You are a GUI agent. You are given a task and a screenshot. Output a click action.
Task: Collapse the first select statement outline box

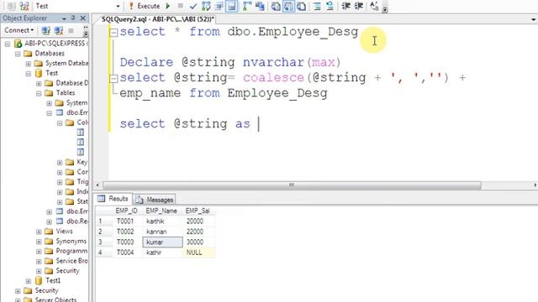pyautogui.click(x=113, y=33)
